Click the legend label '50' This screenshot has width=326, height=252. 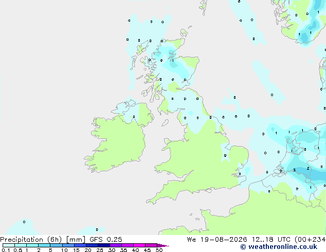pos(159,250)
